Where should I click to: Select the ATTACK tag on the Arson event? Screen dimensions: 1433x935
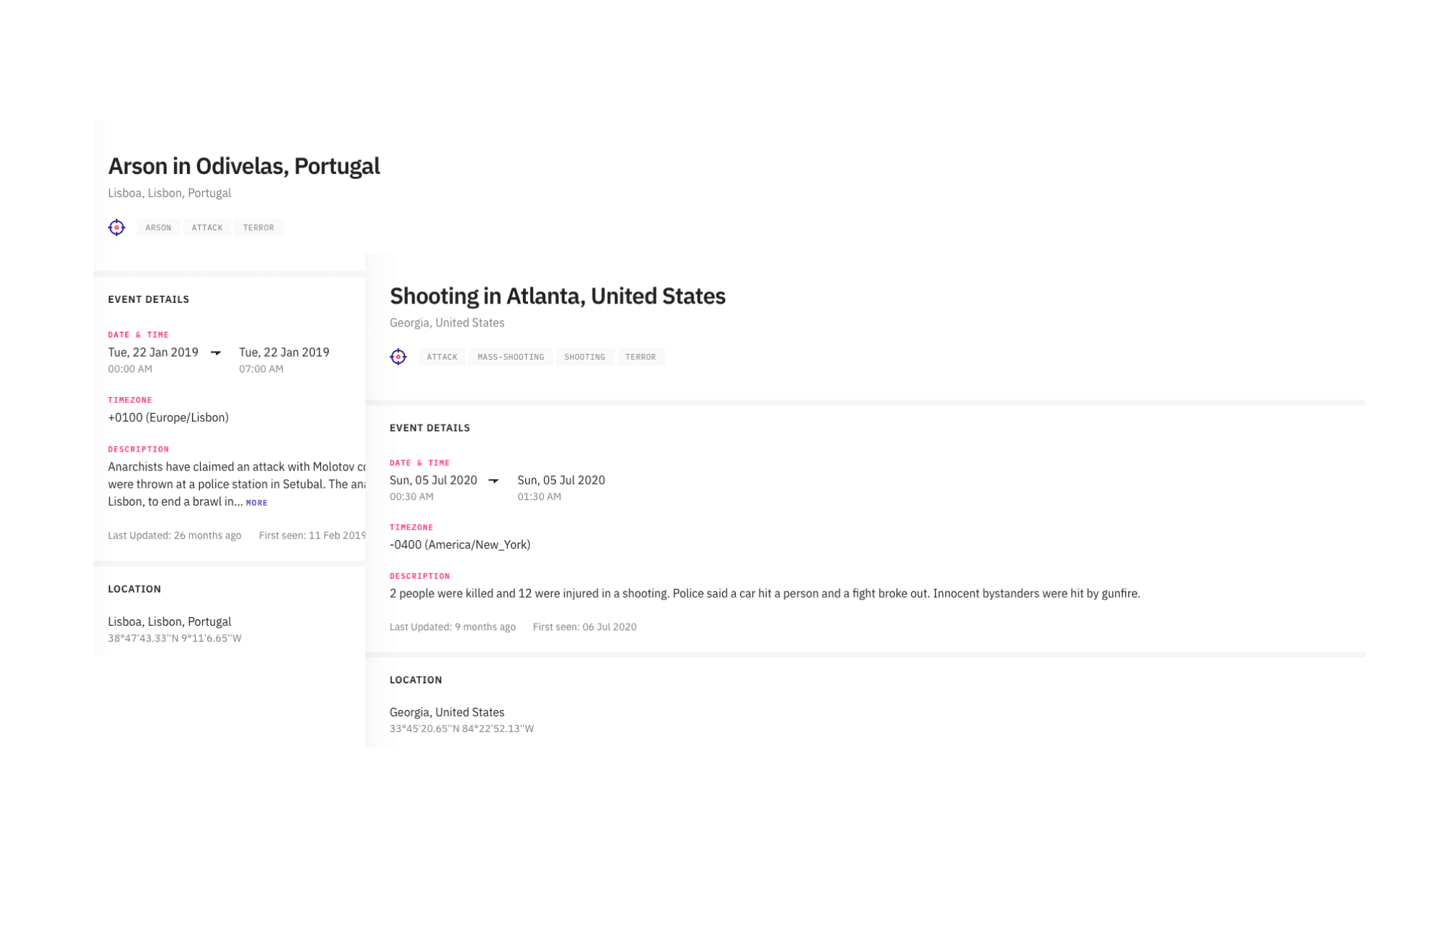tap(207, 228)
